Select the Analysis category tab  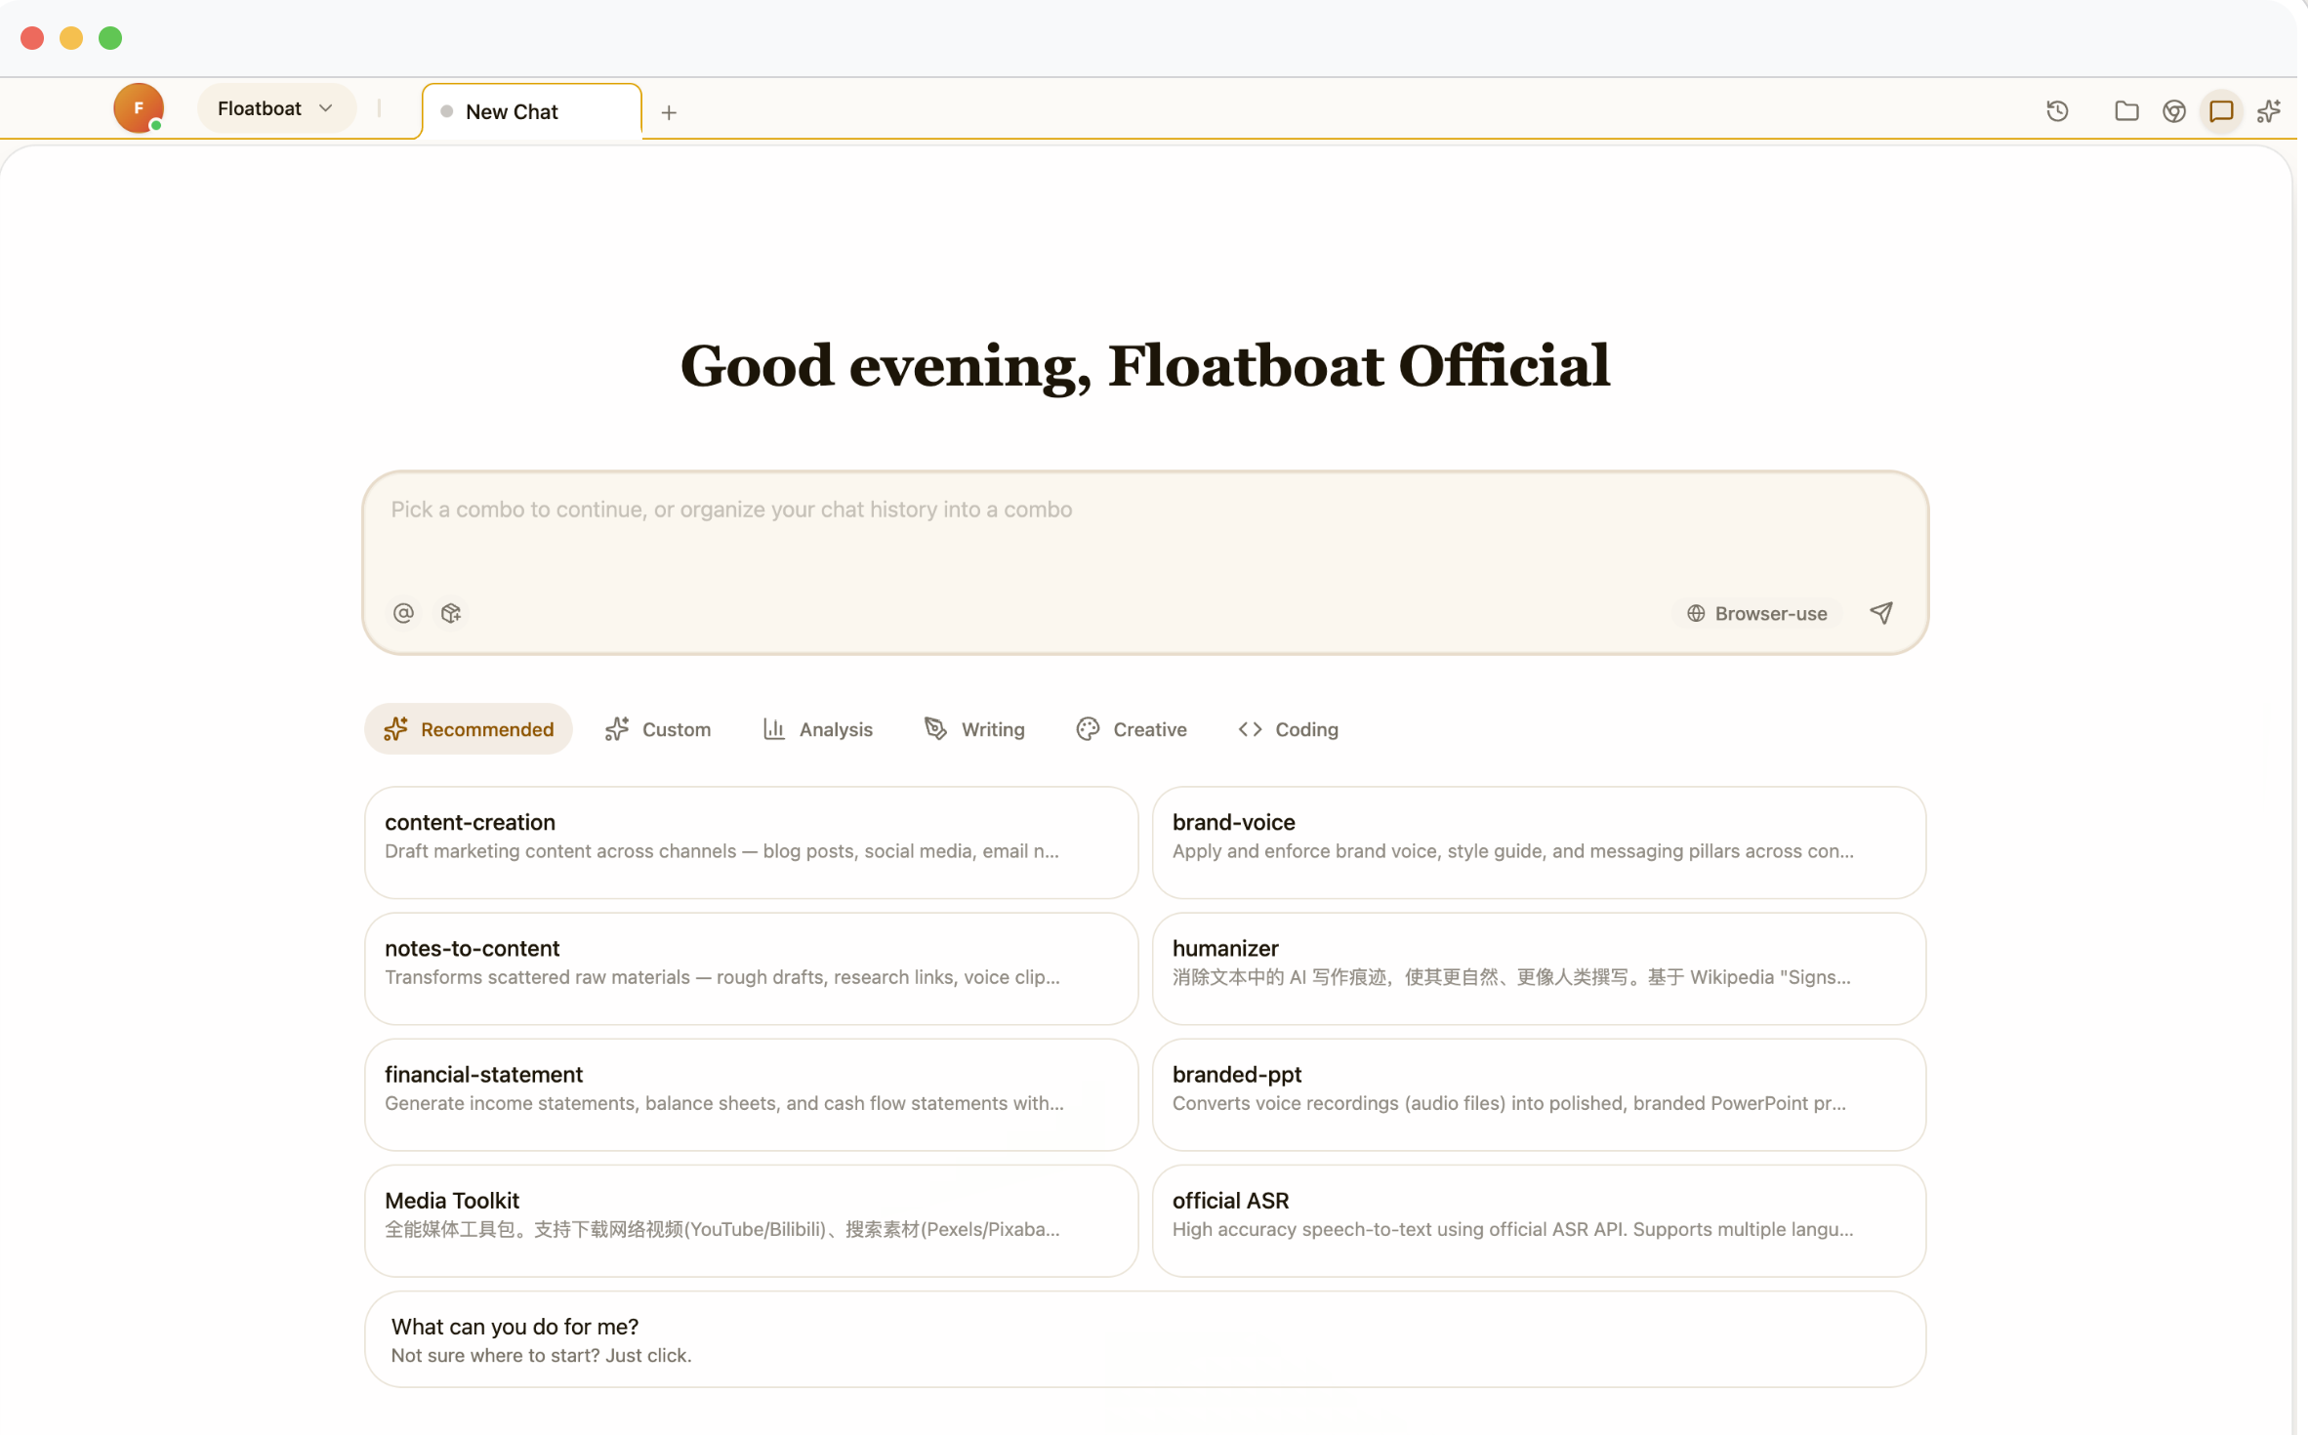coord(817,729)
